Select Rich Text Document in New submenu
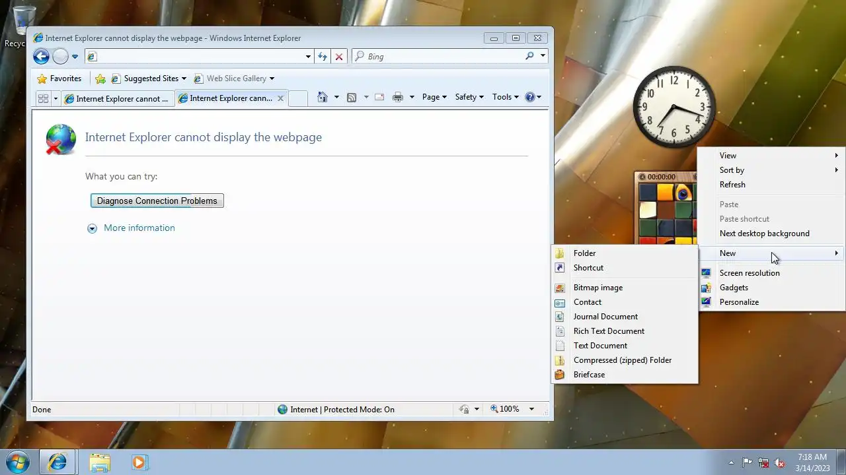 coord(625,331)
